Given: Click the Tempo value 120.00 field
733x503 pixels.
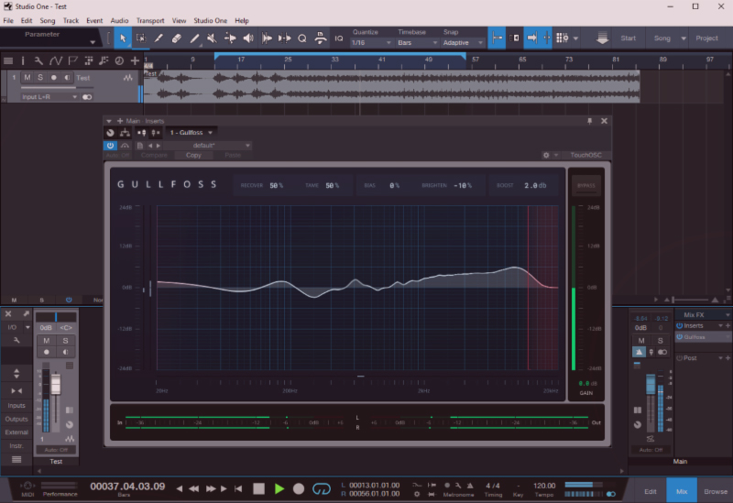Looking at the screenshot, I should pyautogui.click(x=544, y=486).
